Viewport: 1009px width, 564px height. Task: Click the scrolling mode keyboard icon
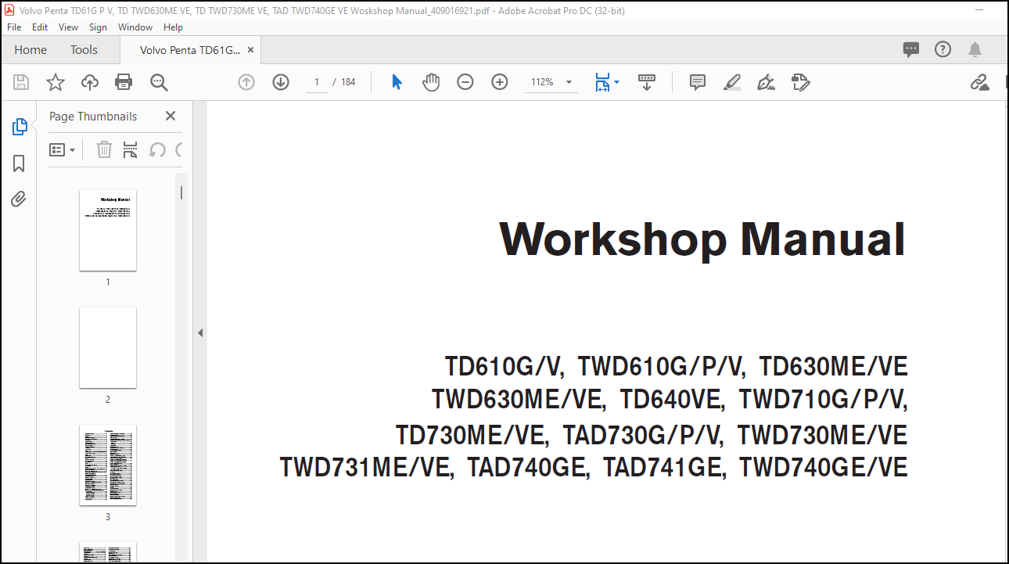[647, 82]
